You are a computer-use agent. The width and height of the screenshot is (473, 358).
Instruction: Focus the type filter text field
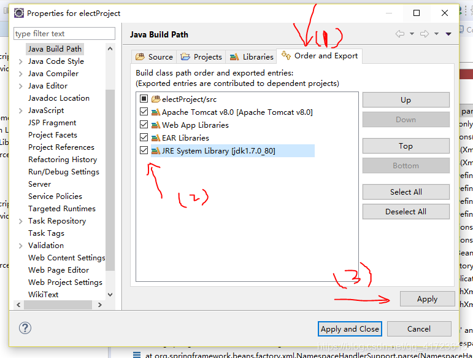[64, 34]
